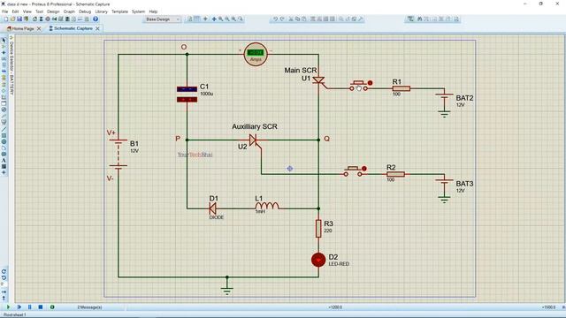The width and height of the screenshot is (566, 318).
Task: Play the simulation
Action: coord(8,307)
